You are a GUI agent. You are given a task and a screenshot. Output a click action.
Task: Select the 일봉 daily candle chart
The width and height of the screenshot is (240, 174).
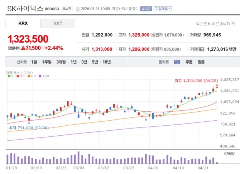[177, 62]
